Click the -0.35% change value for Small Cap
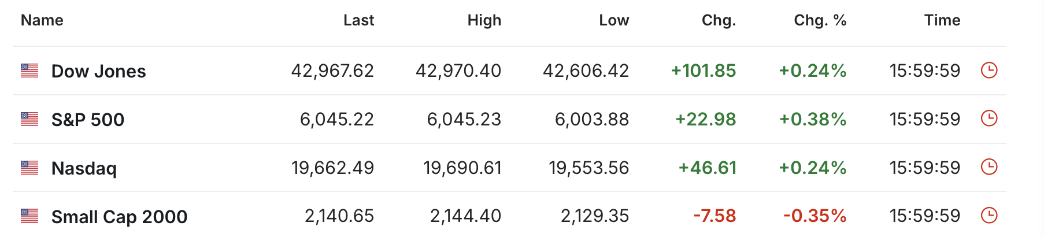The image size is (1044, 237). [x=815, y=216]
